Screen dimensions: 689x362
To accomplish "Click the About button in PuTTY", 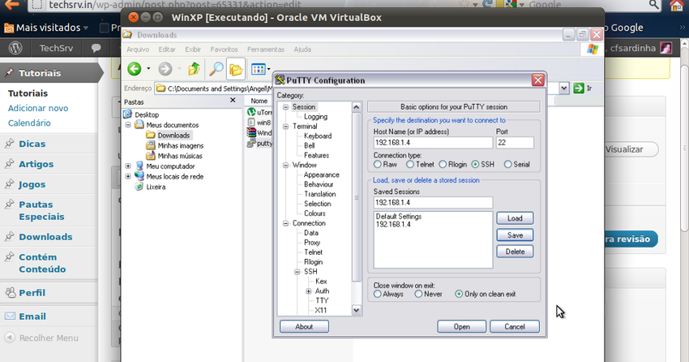I will pos(304,326).
